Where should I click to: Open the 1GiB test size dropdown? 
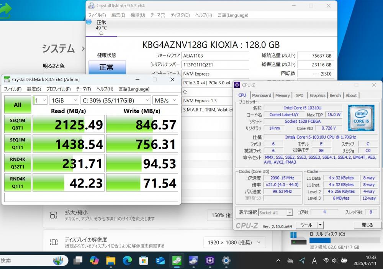(64, 100)
